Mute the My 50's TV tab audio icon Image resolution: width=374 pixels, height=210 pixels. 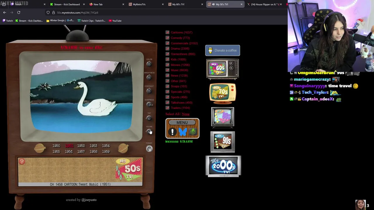[213, 4]
